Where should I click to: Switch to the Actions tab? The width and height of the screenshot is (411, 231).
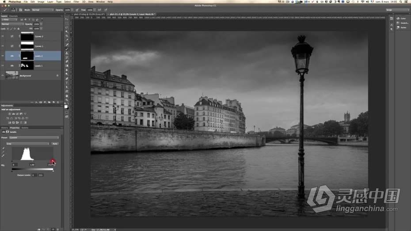point(25,128)
